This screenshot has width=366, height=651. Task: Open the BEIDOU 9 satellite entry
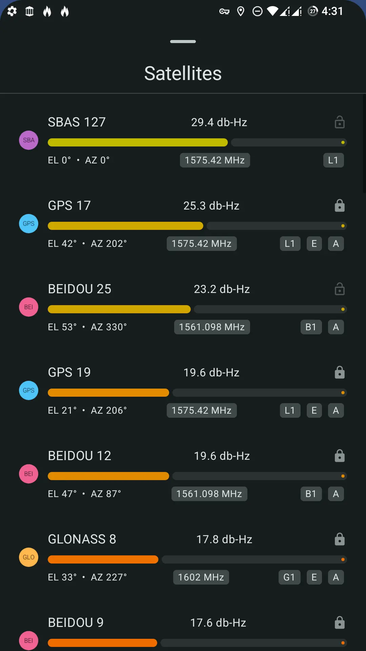click(76, 623)
